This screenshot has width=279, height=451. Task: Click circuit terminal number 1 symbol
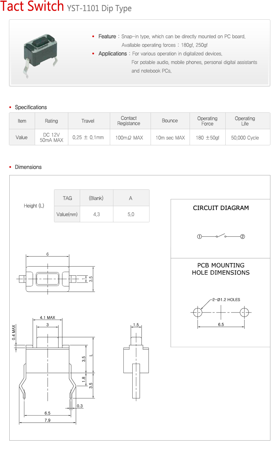coord(199,237)
